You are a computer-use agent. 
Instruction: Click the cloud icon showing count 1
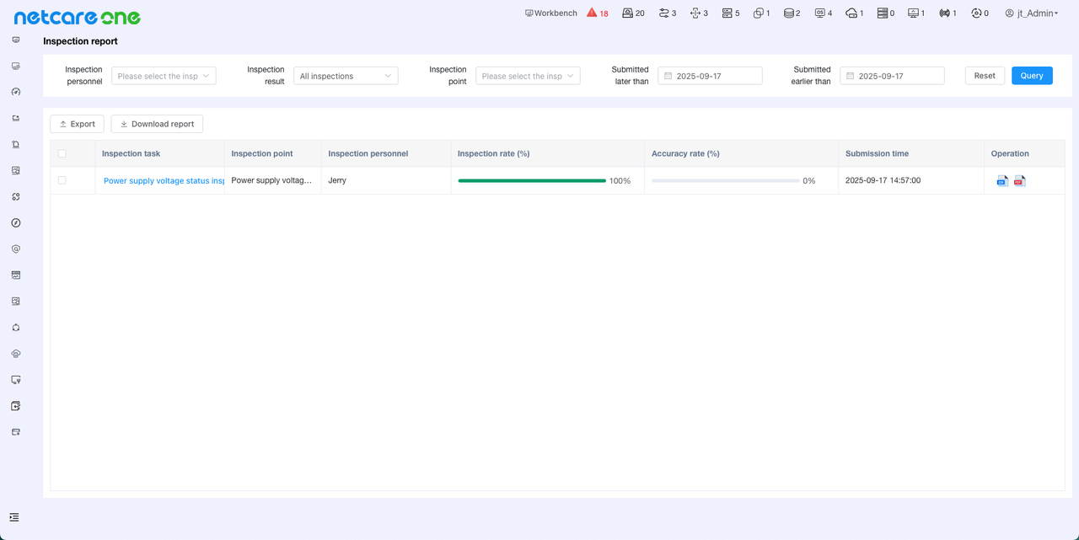(854, 13)
